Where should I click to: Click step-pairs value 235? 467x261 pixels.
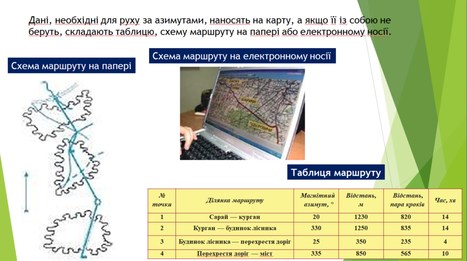click(x=406, y=242)
